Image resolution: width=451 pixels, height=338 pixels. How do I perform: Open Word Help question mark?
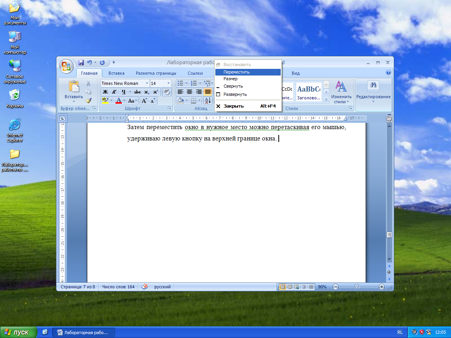point(388,73)
